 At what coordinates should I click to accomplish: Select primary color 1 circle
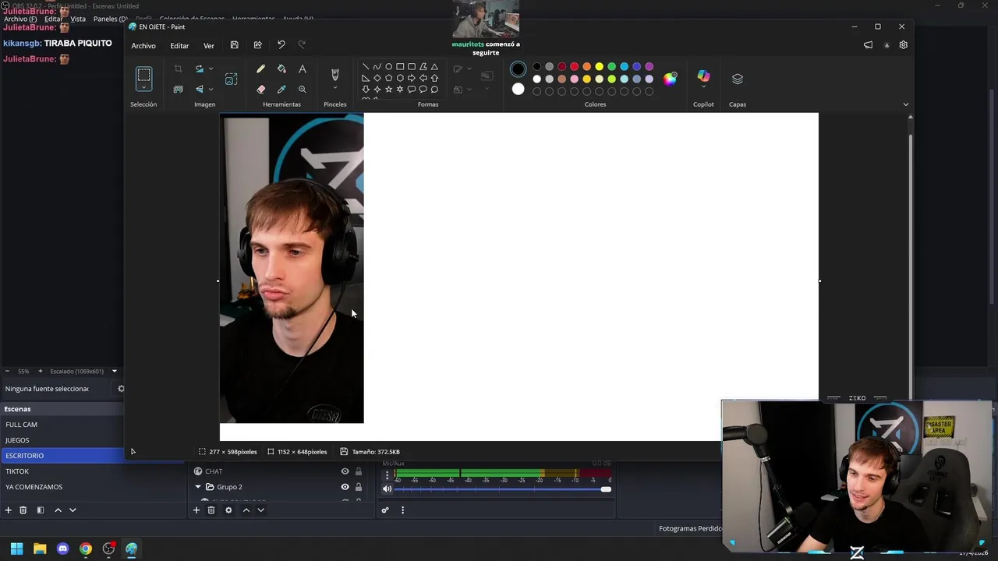point(518,69)
